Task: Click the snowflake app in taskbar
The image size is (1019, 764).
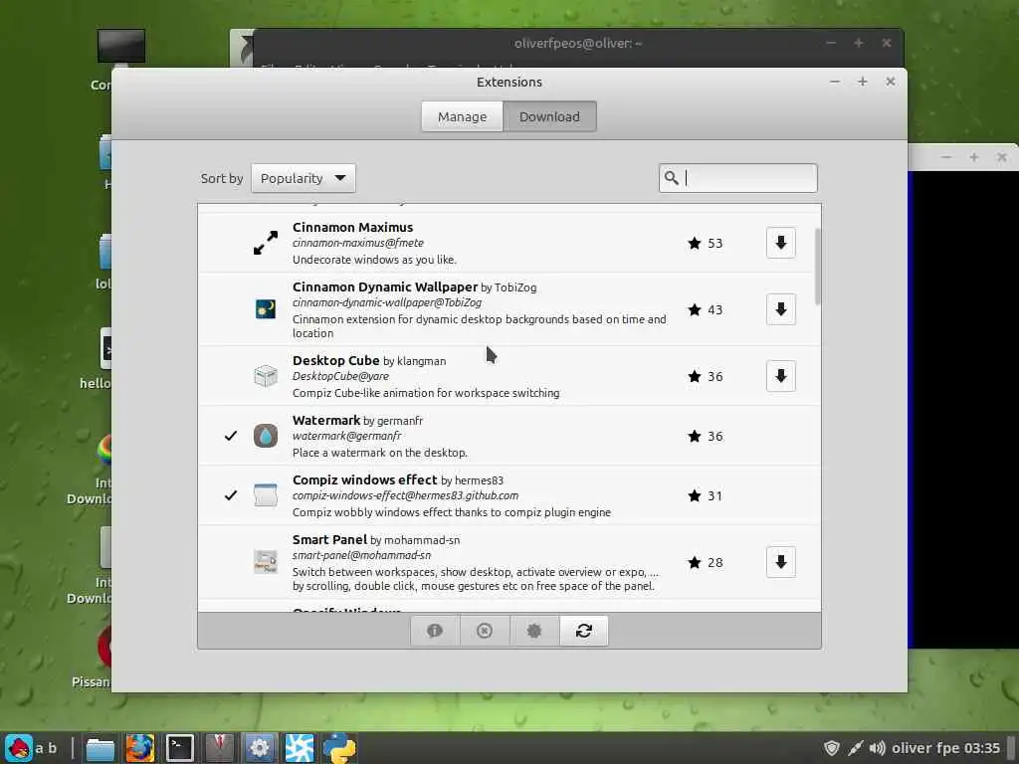Action: tap(299, 748)
